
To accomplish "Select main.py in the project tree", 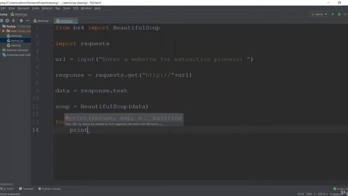I will tap(16, 45).
